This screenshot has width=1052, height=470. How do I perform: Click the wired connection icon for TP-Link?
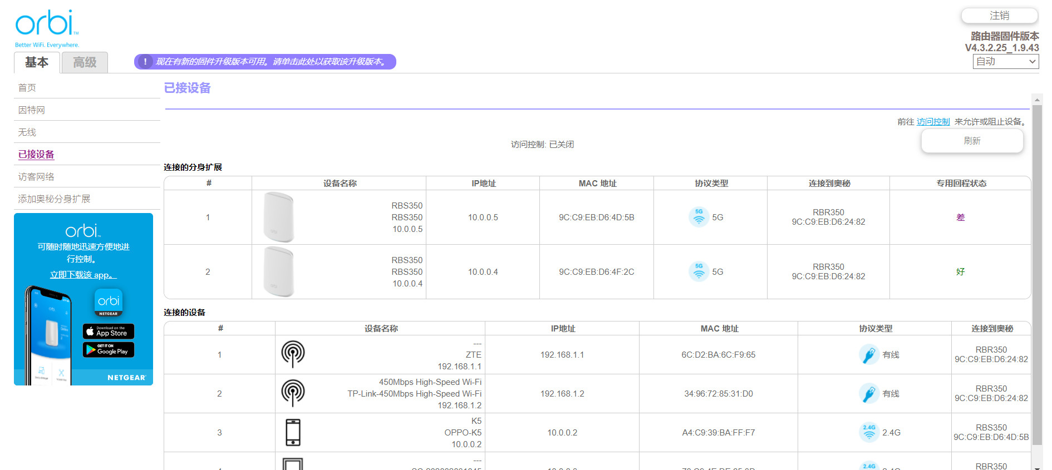[x=869, y=393]
